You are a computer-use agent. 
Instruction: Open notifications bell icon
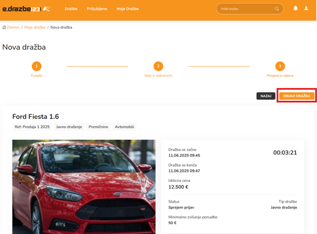click(x=295, y=9)
